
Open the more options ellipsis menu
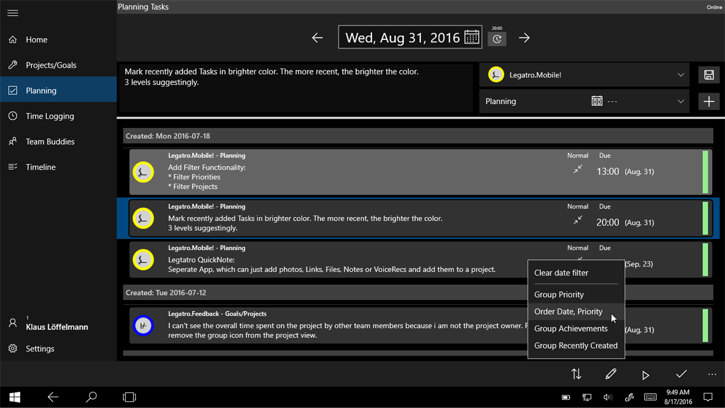coord(712,374)
